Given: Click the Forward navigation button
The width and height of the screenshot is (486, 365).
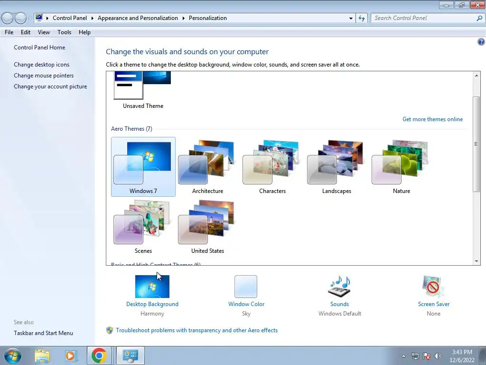Looking at the screenshot, I should (20, 19).
